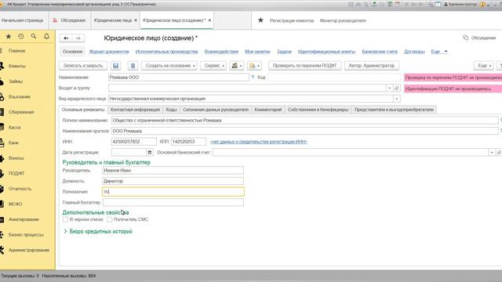
Task: Click Записать и закрыть button
Action: pos(83,66)
